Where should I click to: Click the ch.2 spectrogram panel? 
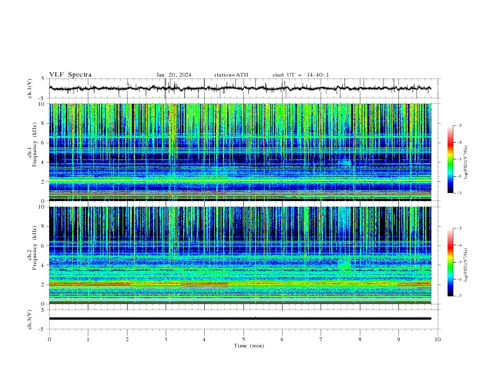(240, 255)
